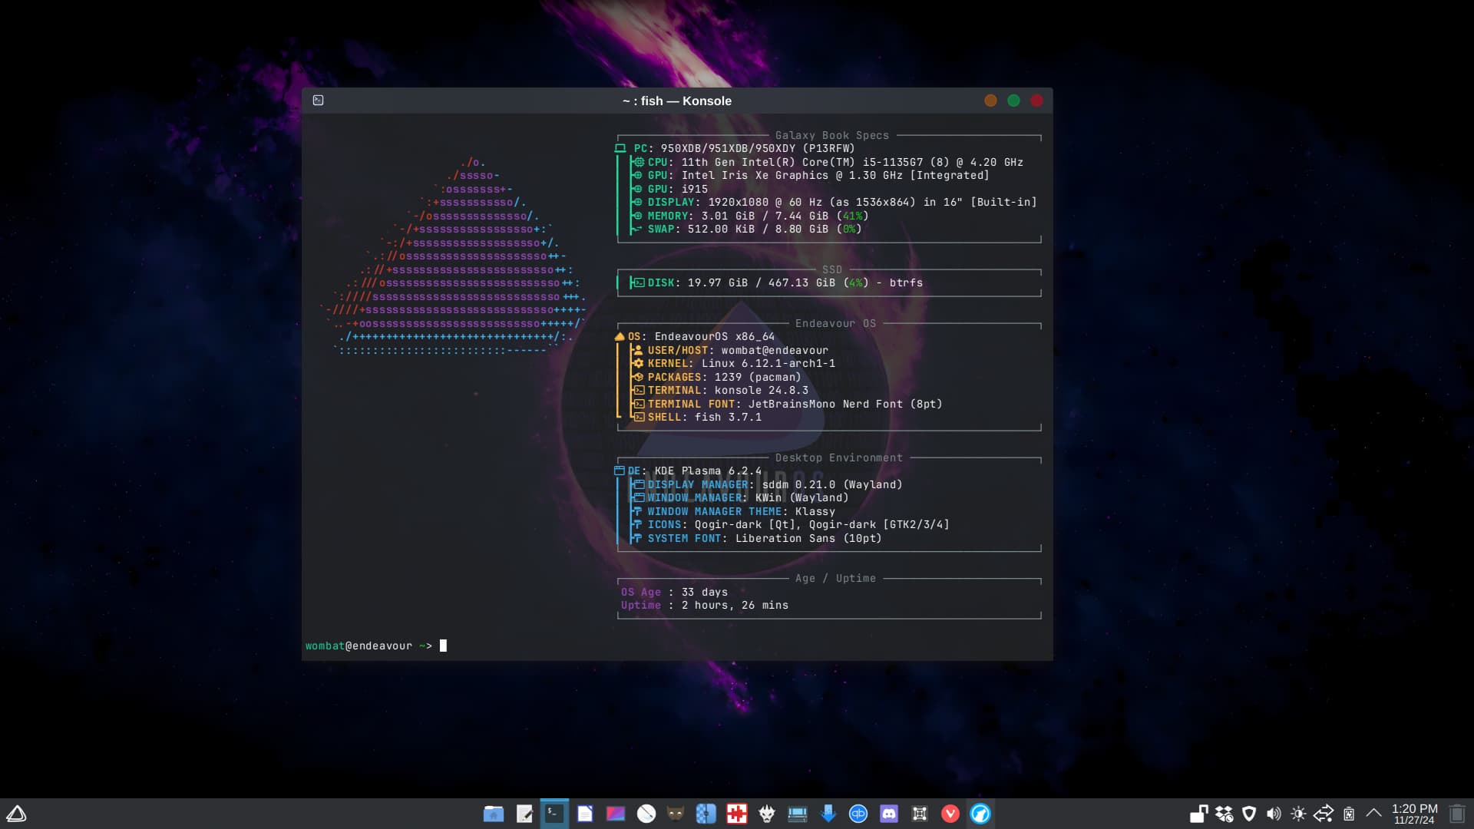Launch the red-white cross app icon

737,814
